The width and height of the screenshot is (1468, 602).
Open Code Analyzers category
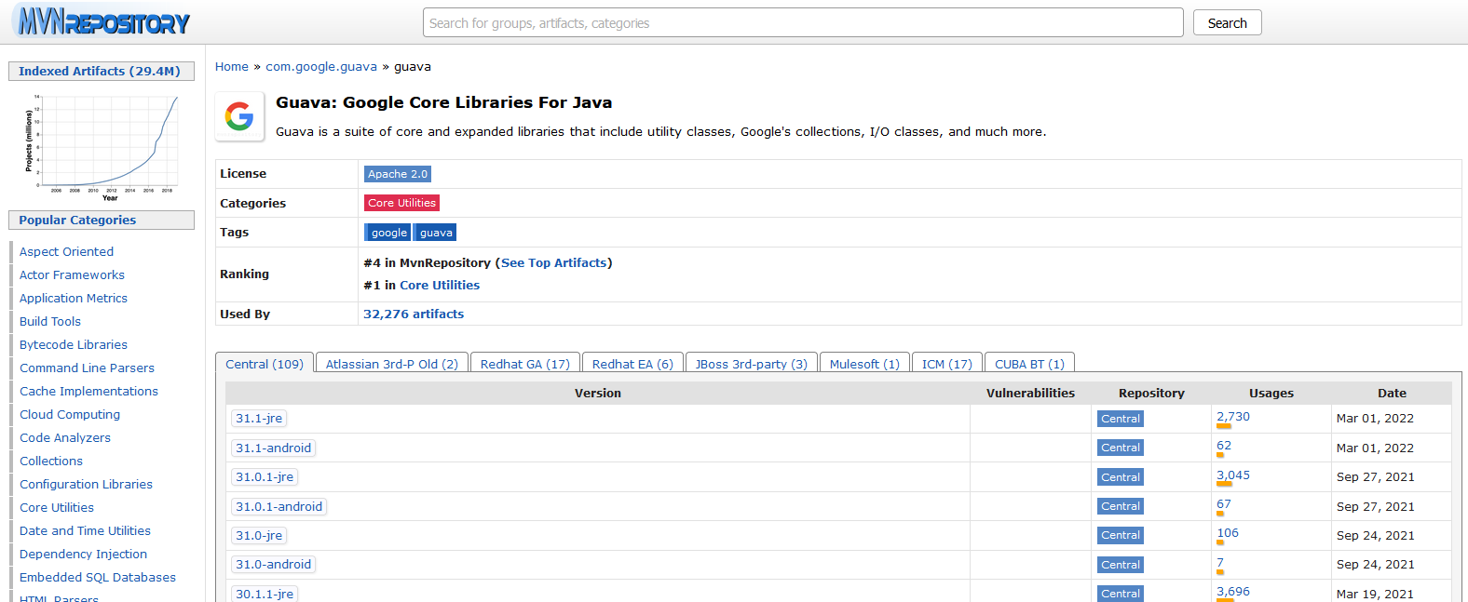[65, 437]
